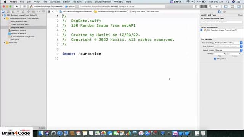The height and width of the screenshot is (137, 244).
Task: Show the File inspector tab
Action: [220, 12]
